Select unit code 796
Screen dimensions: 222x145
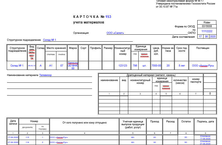click(x=135, y=66)
